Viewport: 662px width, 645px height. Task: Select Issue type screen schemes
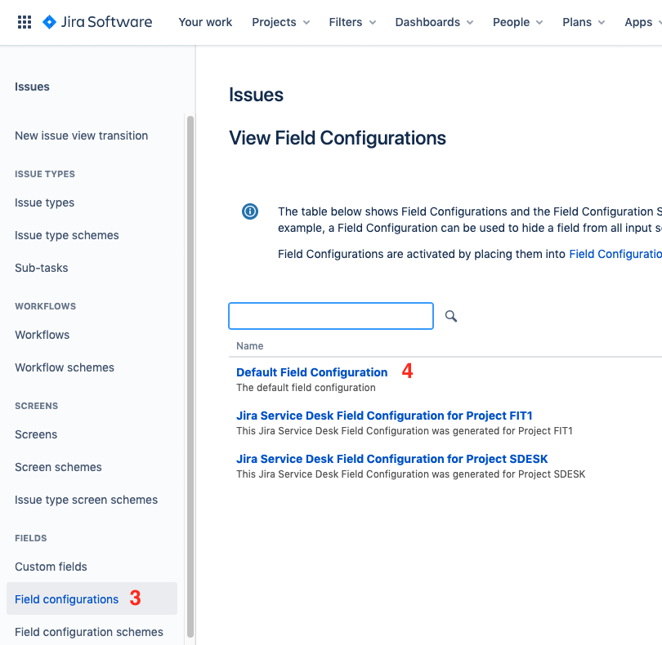point(86,500)
